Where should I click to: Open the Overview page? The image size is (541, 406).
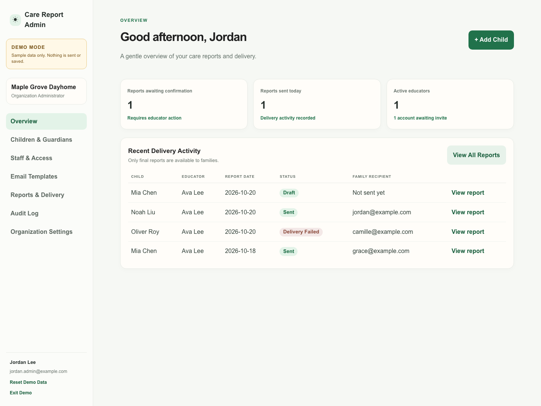coord(46,121)
